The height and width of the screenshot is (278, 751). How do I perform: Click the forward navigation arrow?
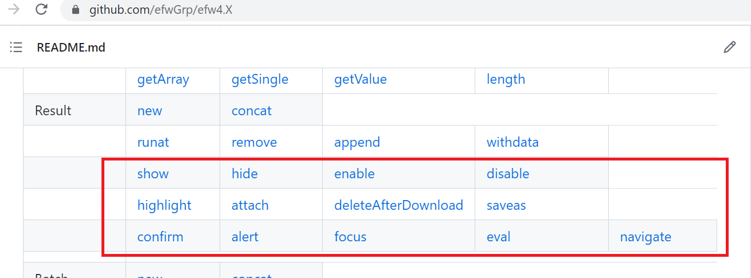[x=14, y=10]
